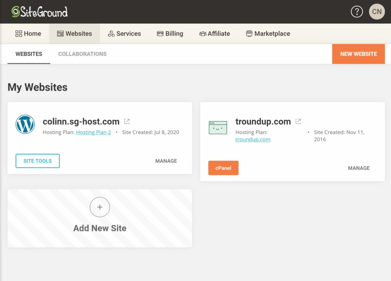Follow the Hosting Plan 2 link
Screen dimensions: 391x281
coord(93,132)
